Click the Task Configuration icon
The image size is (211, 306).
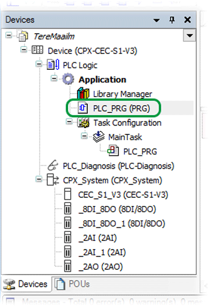84,122
